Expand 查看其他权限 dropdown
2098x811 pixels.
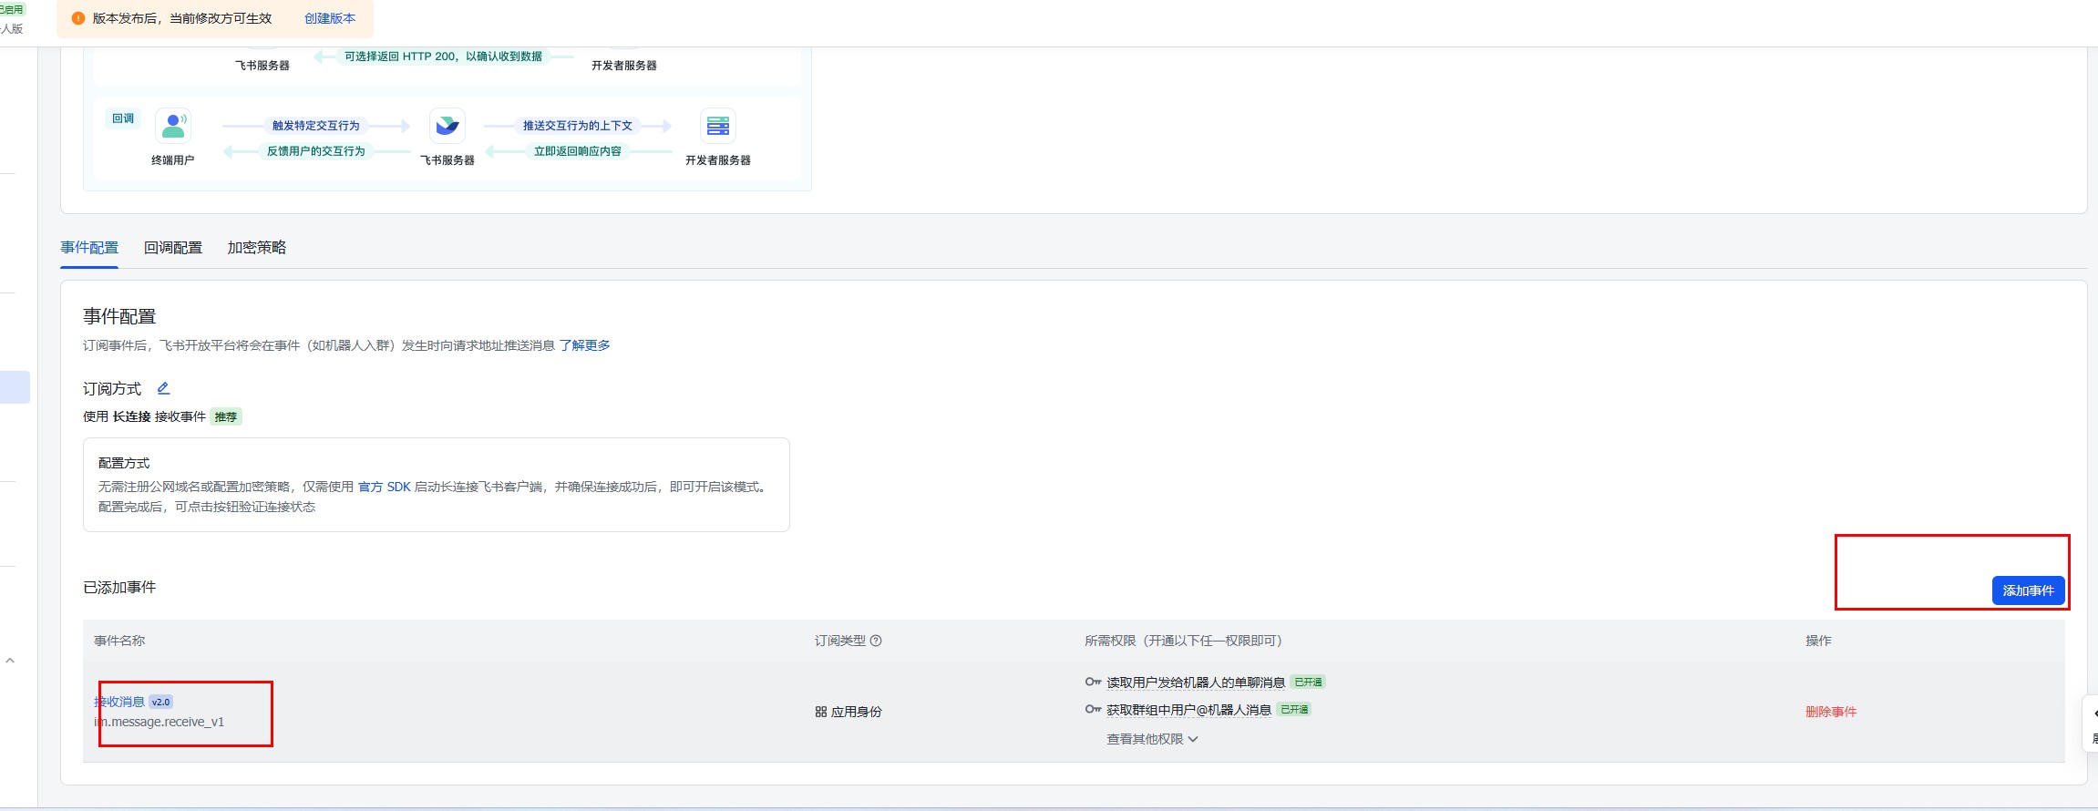pos(1152,739)
